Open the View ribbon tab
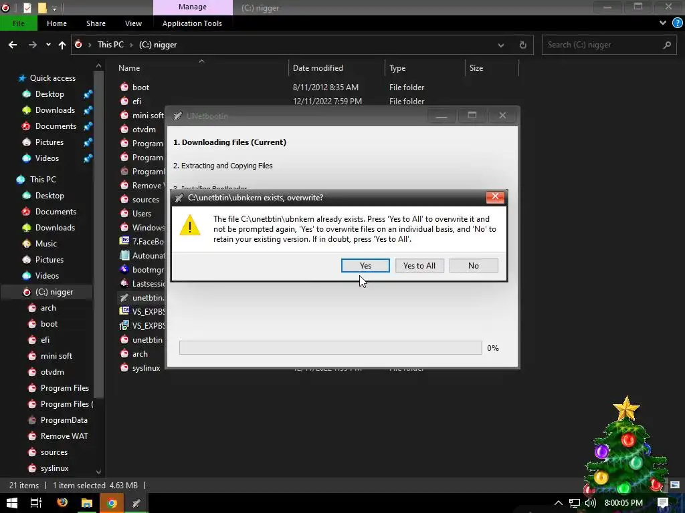The width and height of the screenshot is (685, 513). (133, 23)
